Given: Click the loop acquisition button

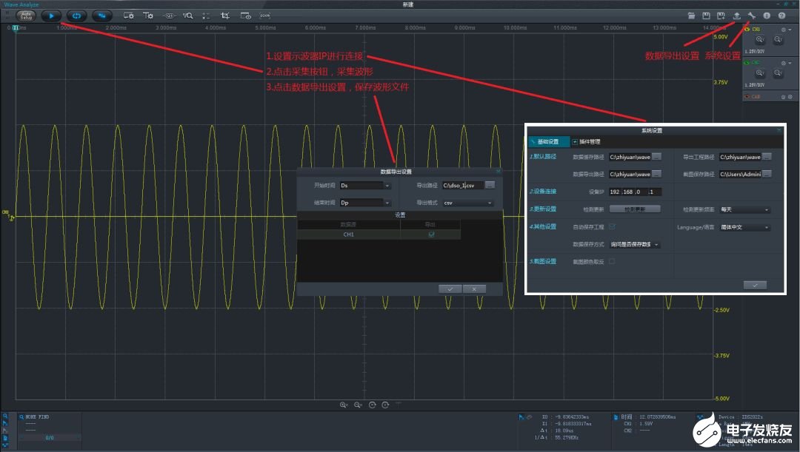Looking at the screenshot, I should click(x=76, y=16).
